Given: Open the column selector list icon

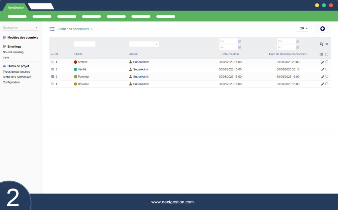Looking at the screenshot, I should pyautogui.click(x=321, y=54).
